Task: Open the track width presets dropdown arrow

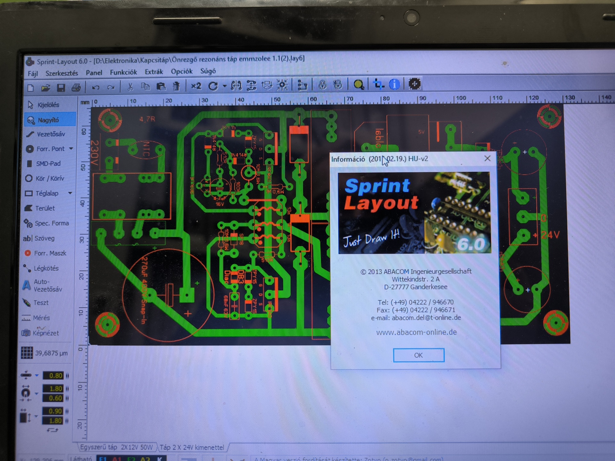Action: [37, 376]
